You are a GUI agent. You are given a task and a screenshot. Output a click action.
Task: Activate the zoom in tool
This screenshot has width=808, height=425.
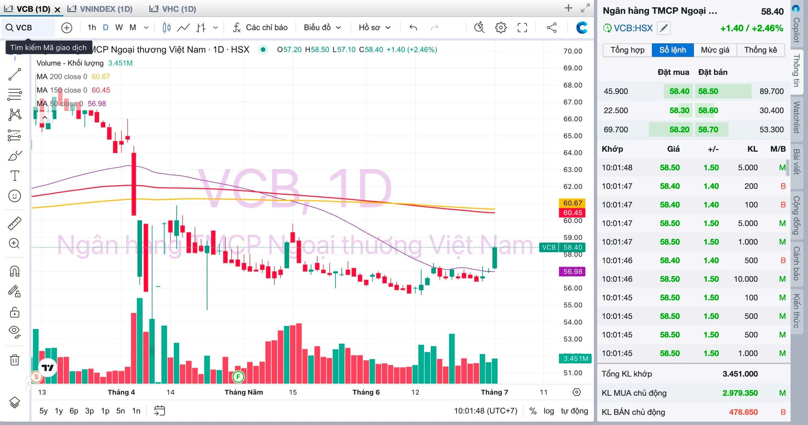15,243
